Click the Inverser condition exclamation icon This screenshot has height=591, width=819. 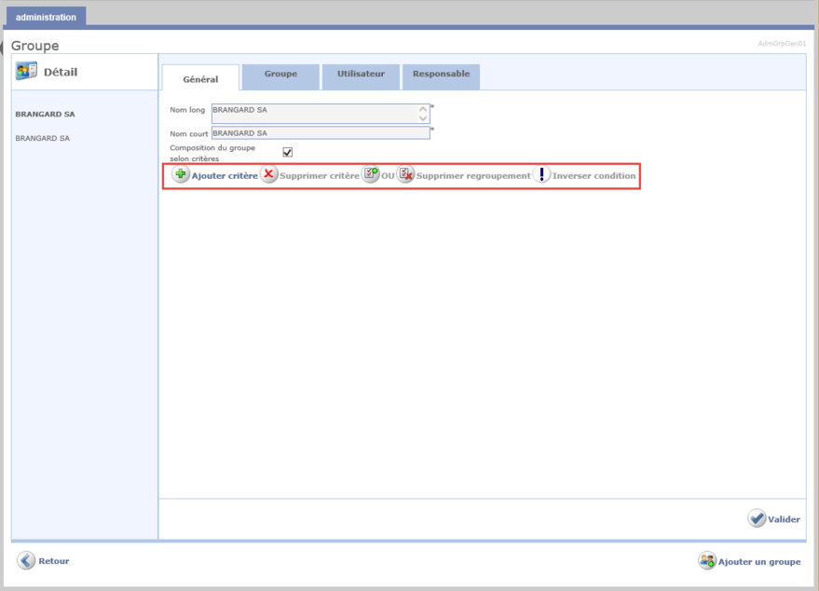click(541, 175)
